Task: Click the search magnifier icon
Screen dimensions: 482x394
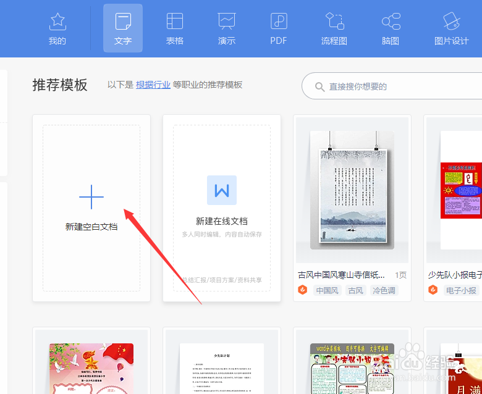Action: click(x=319, y=87)
